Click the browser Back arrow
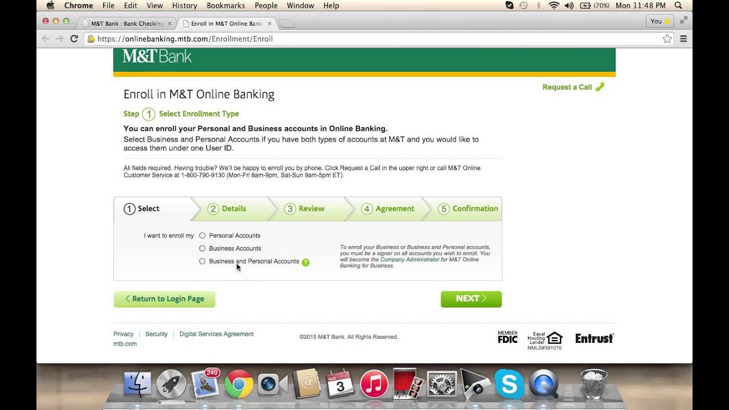The height and width of the screenshot is (410, 729). coord(46,39)
